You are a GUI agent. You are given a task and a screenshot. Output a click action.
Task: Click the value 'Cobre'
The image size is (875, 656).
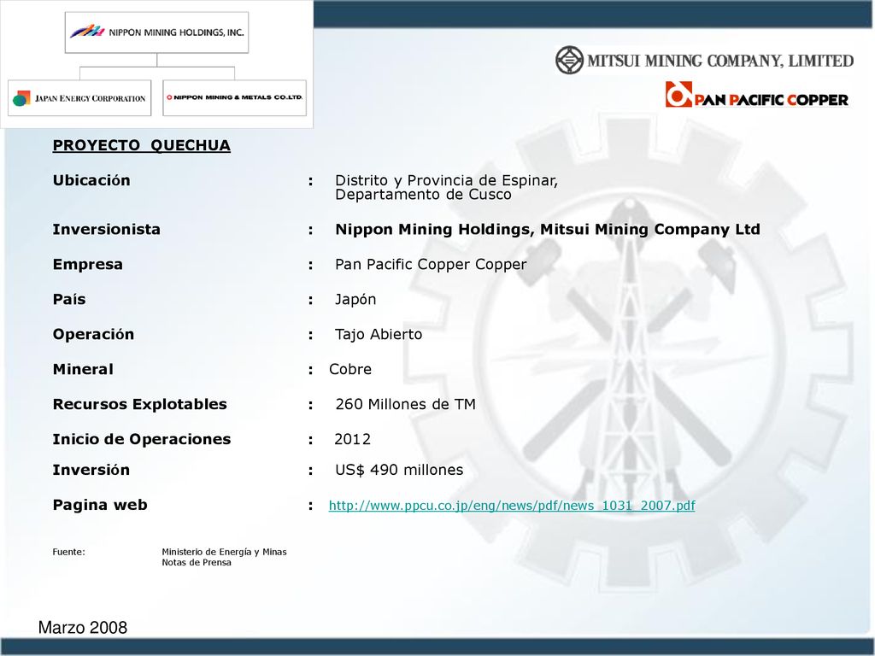(350, 369)
